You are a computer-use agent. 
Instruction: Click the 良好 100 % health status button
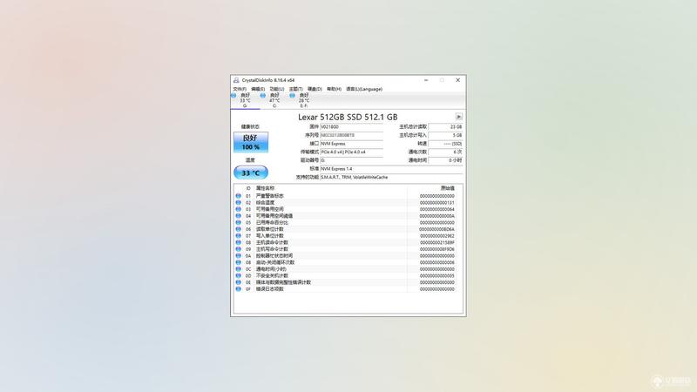(x=251, y=142)
